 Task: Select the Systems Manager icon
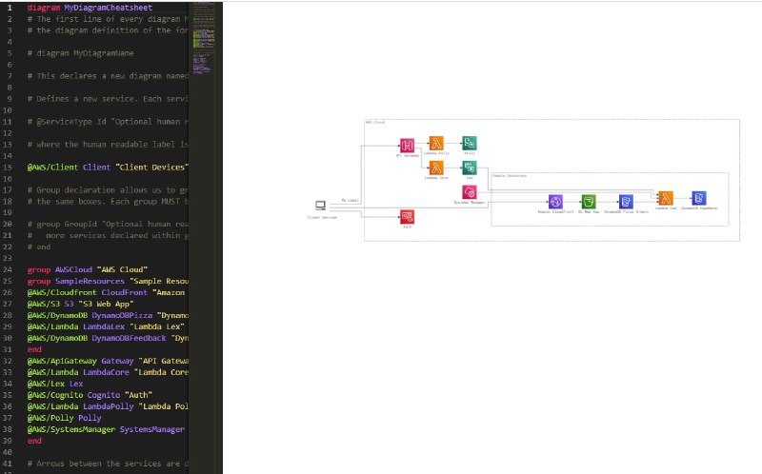click(x=469, y=192)
